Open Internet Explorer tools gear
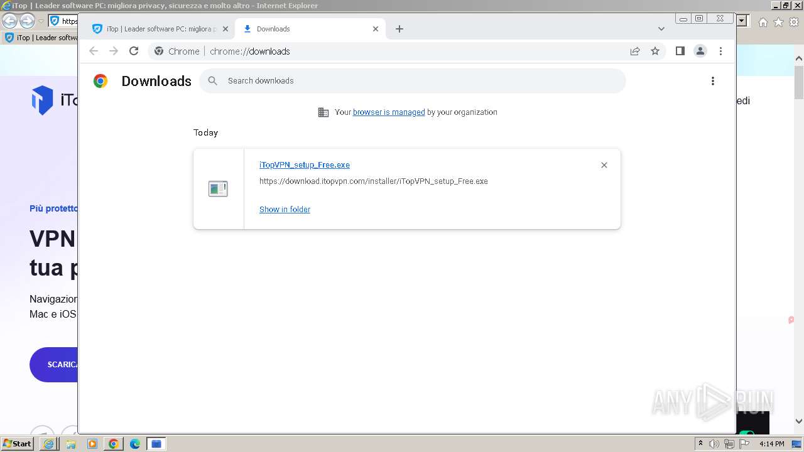Viewport: 804px width, 452px height. [793, 22]
